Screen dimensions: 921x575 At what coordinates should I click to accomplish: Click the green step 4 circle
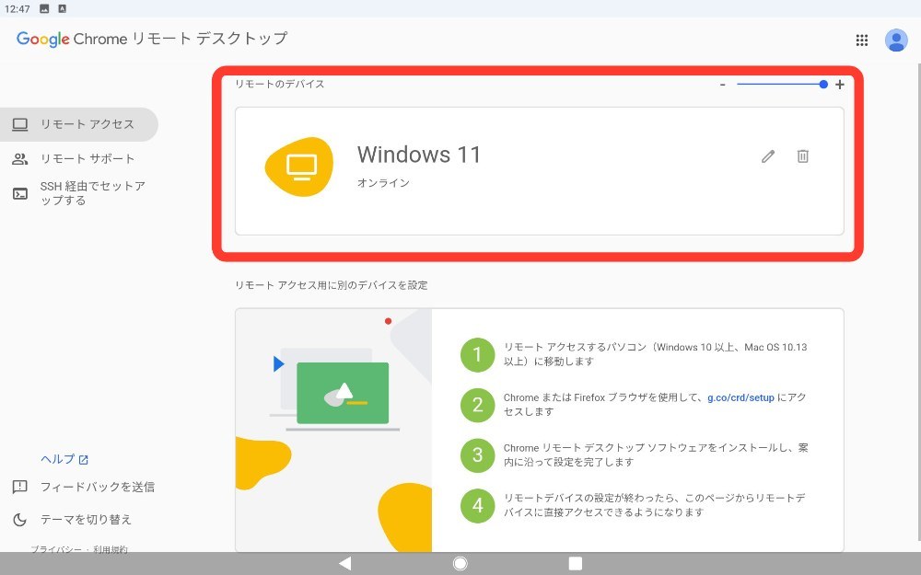tap(477, 506)
